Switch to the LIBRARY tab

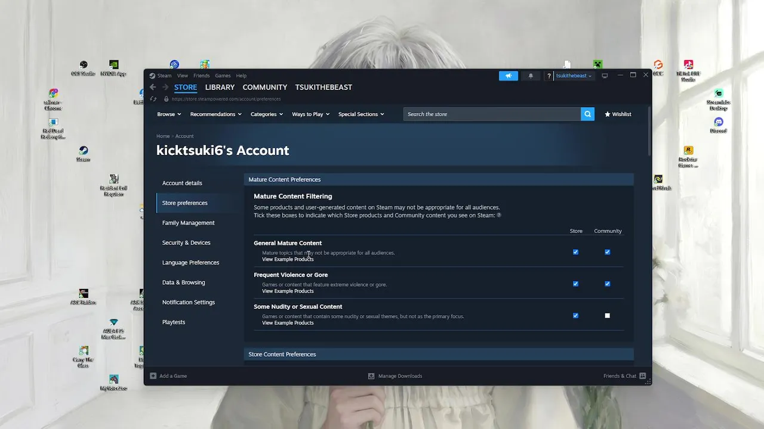point(220,87)
